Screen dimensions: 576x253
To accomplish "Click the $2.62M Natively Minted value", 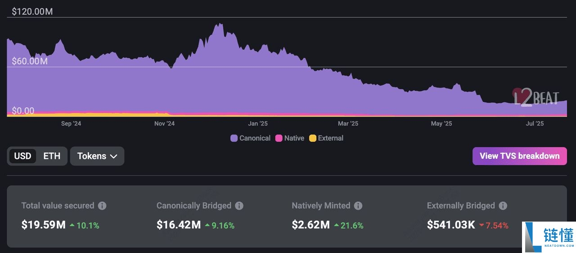I will coord(310,225).
